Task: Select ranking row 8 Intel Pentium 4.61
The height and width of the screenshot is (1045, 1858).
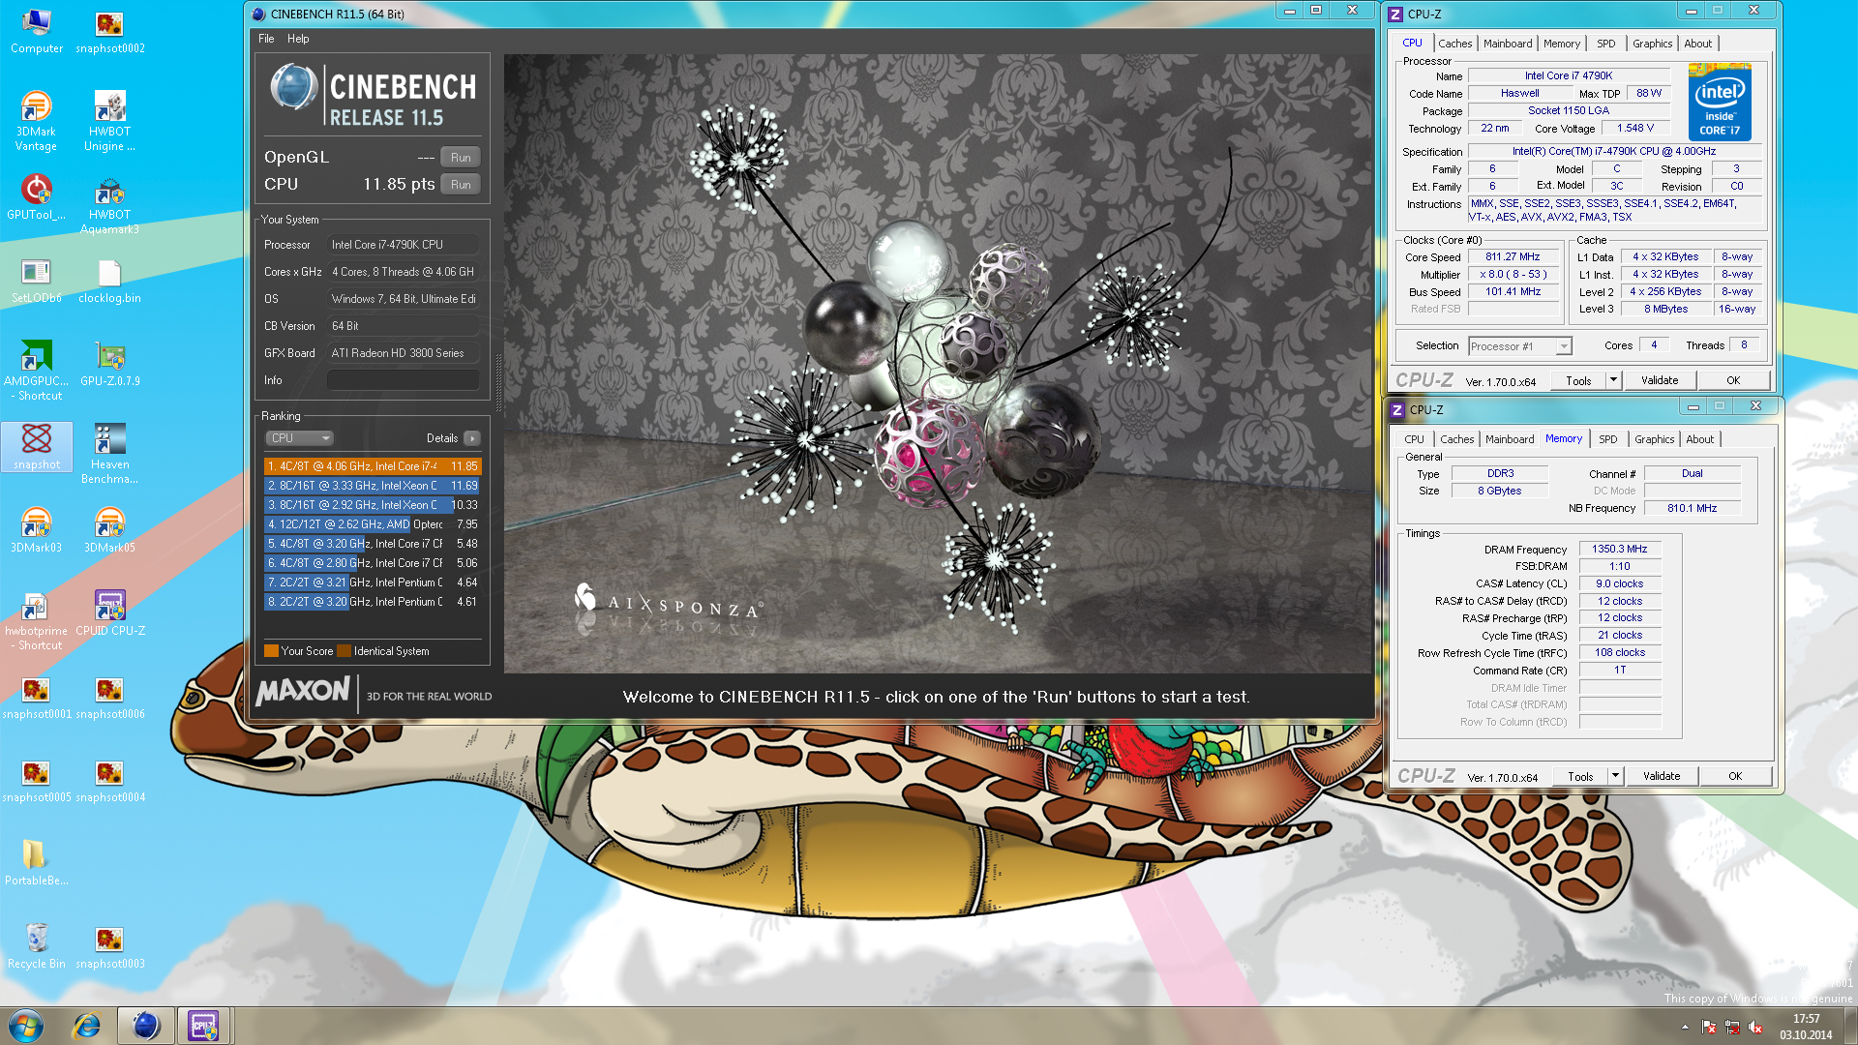Action: (373, 602)
